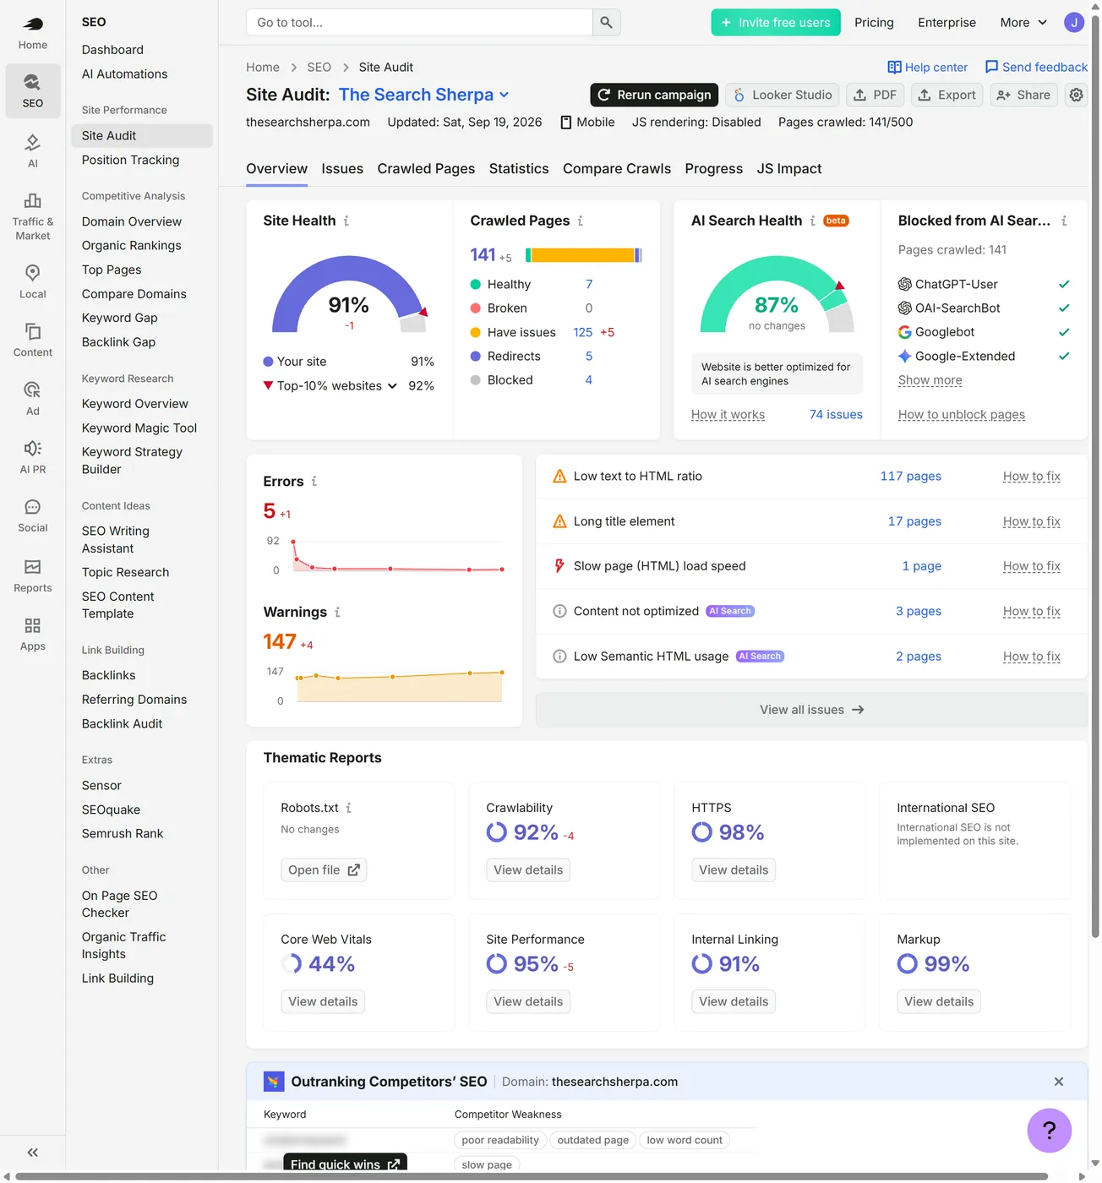Open the Pricing link in the top bar

(x=874, y=23)
